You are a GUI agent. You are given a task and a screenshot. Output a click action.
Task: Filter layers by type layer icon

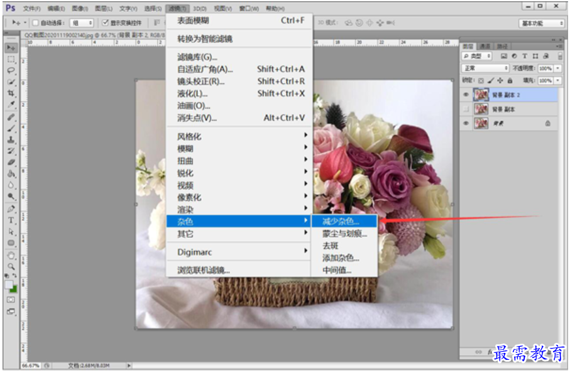(525, 57)
